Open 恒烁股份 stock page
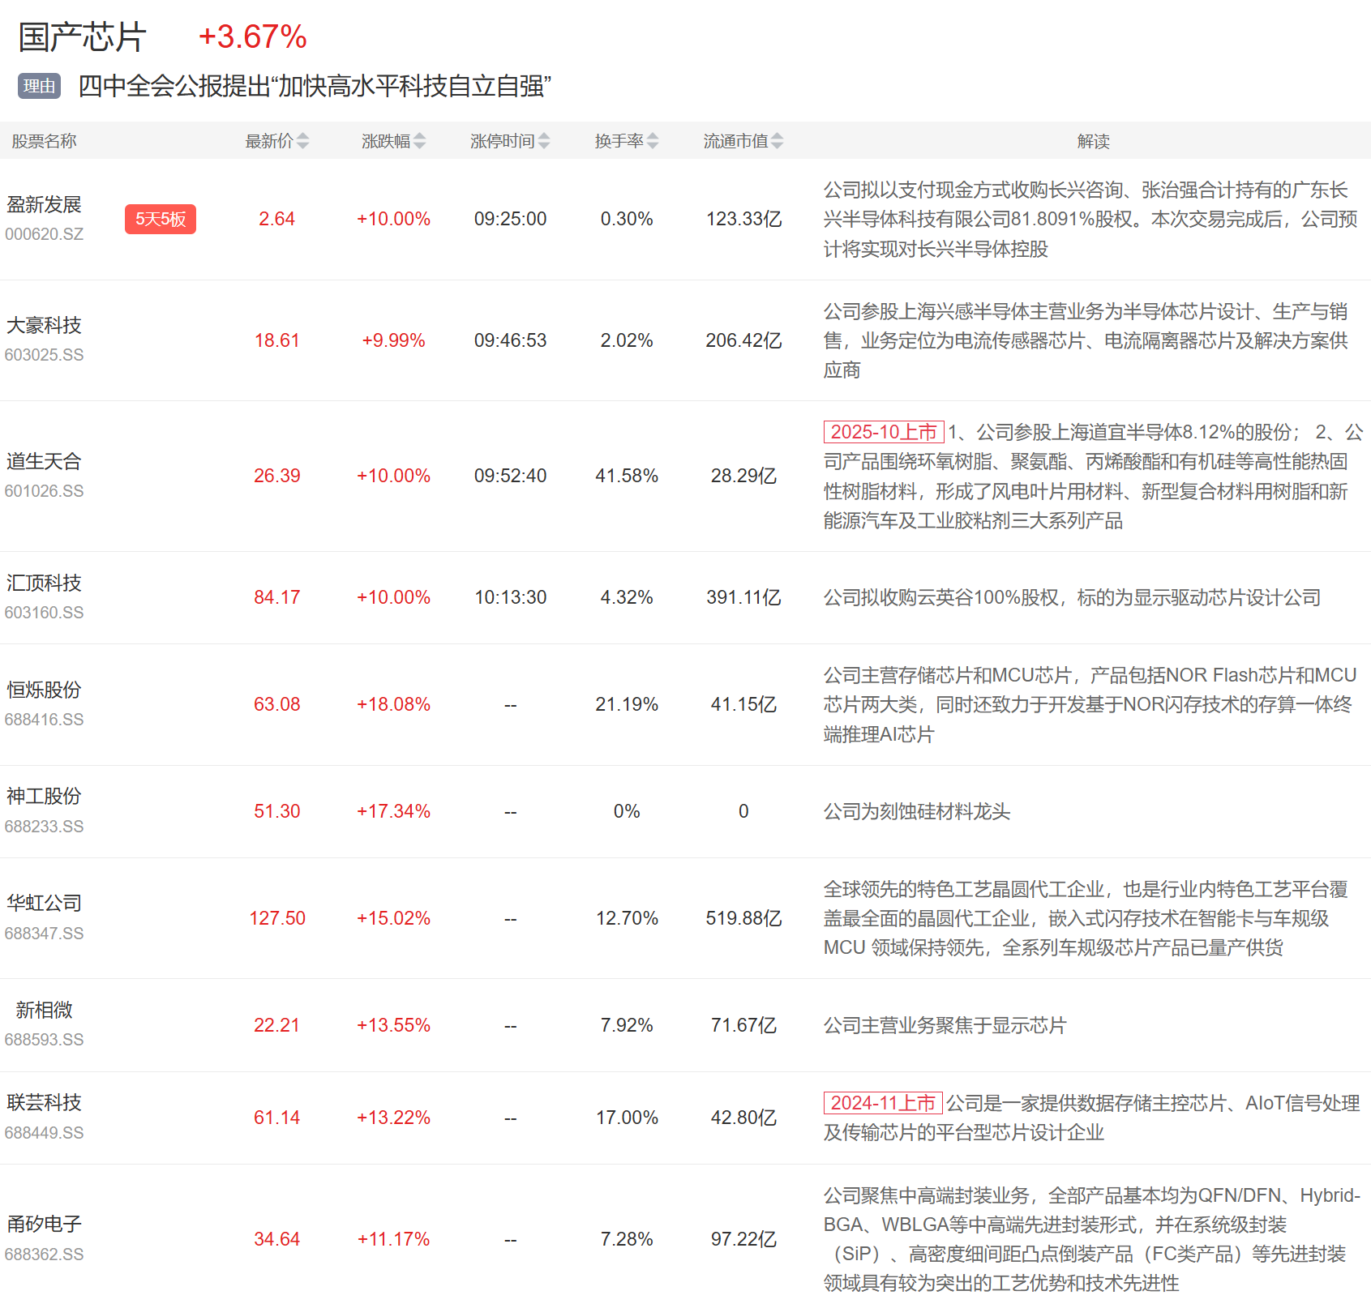Image resolution: width=1371 pixels, height=1308 pixels. coord(44,690)
